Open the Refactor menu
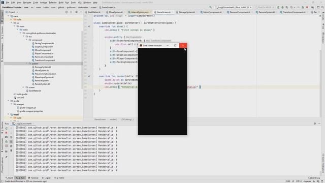325x183 pixels. click(53, 3)
